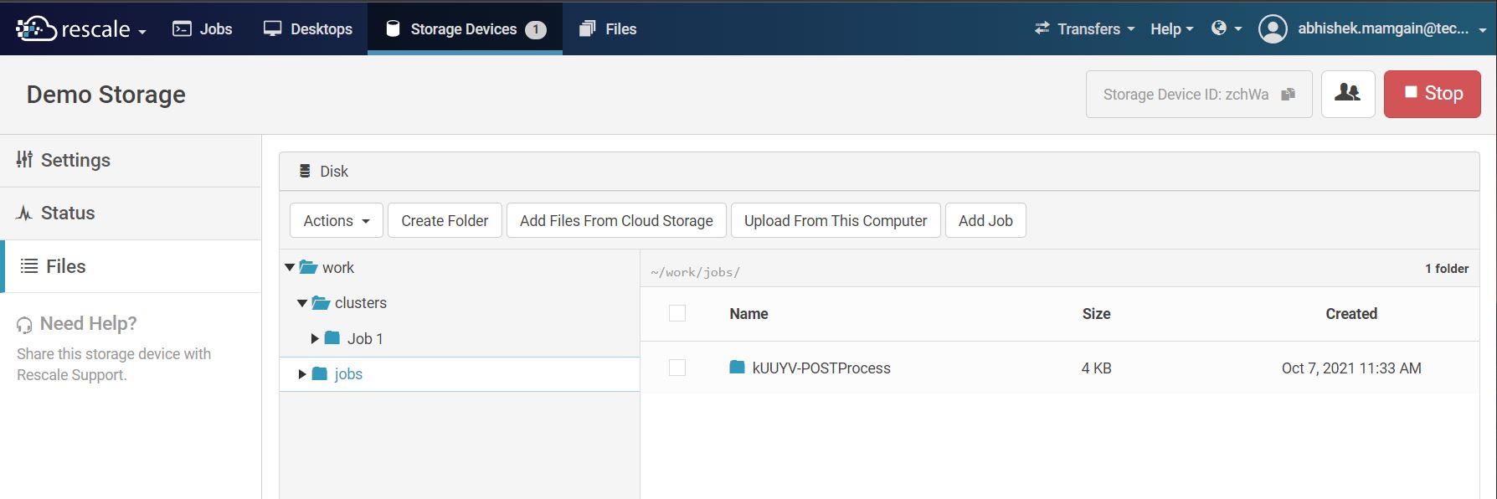Viewport: 1497px width, 499px height.
Task: Click the jobs folder icon in tree
Action: [x=320, y=373]
